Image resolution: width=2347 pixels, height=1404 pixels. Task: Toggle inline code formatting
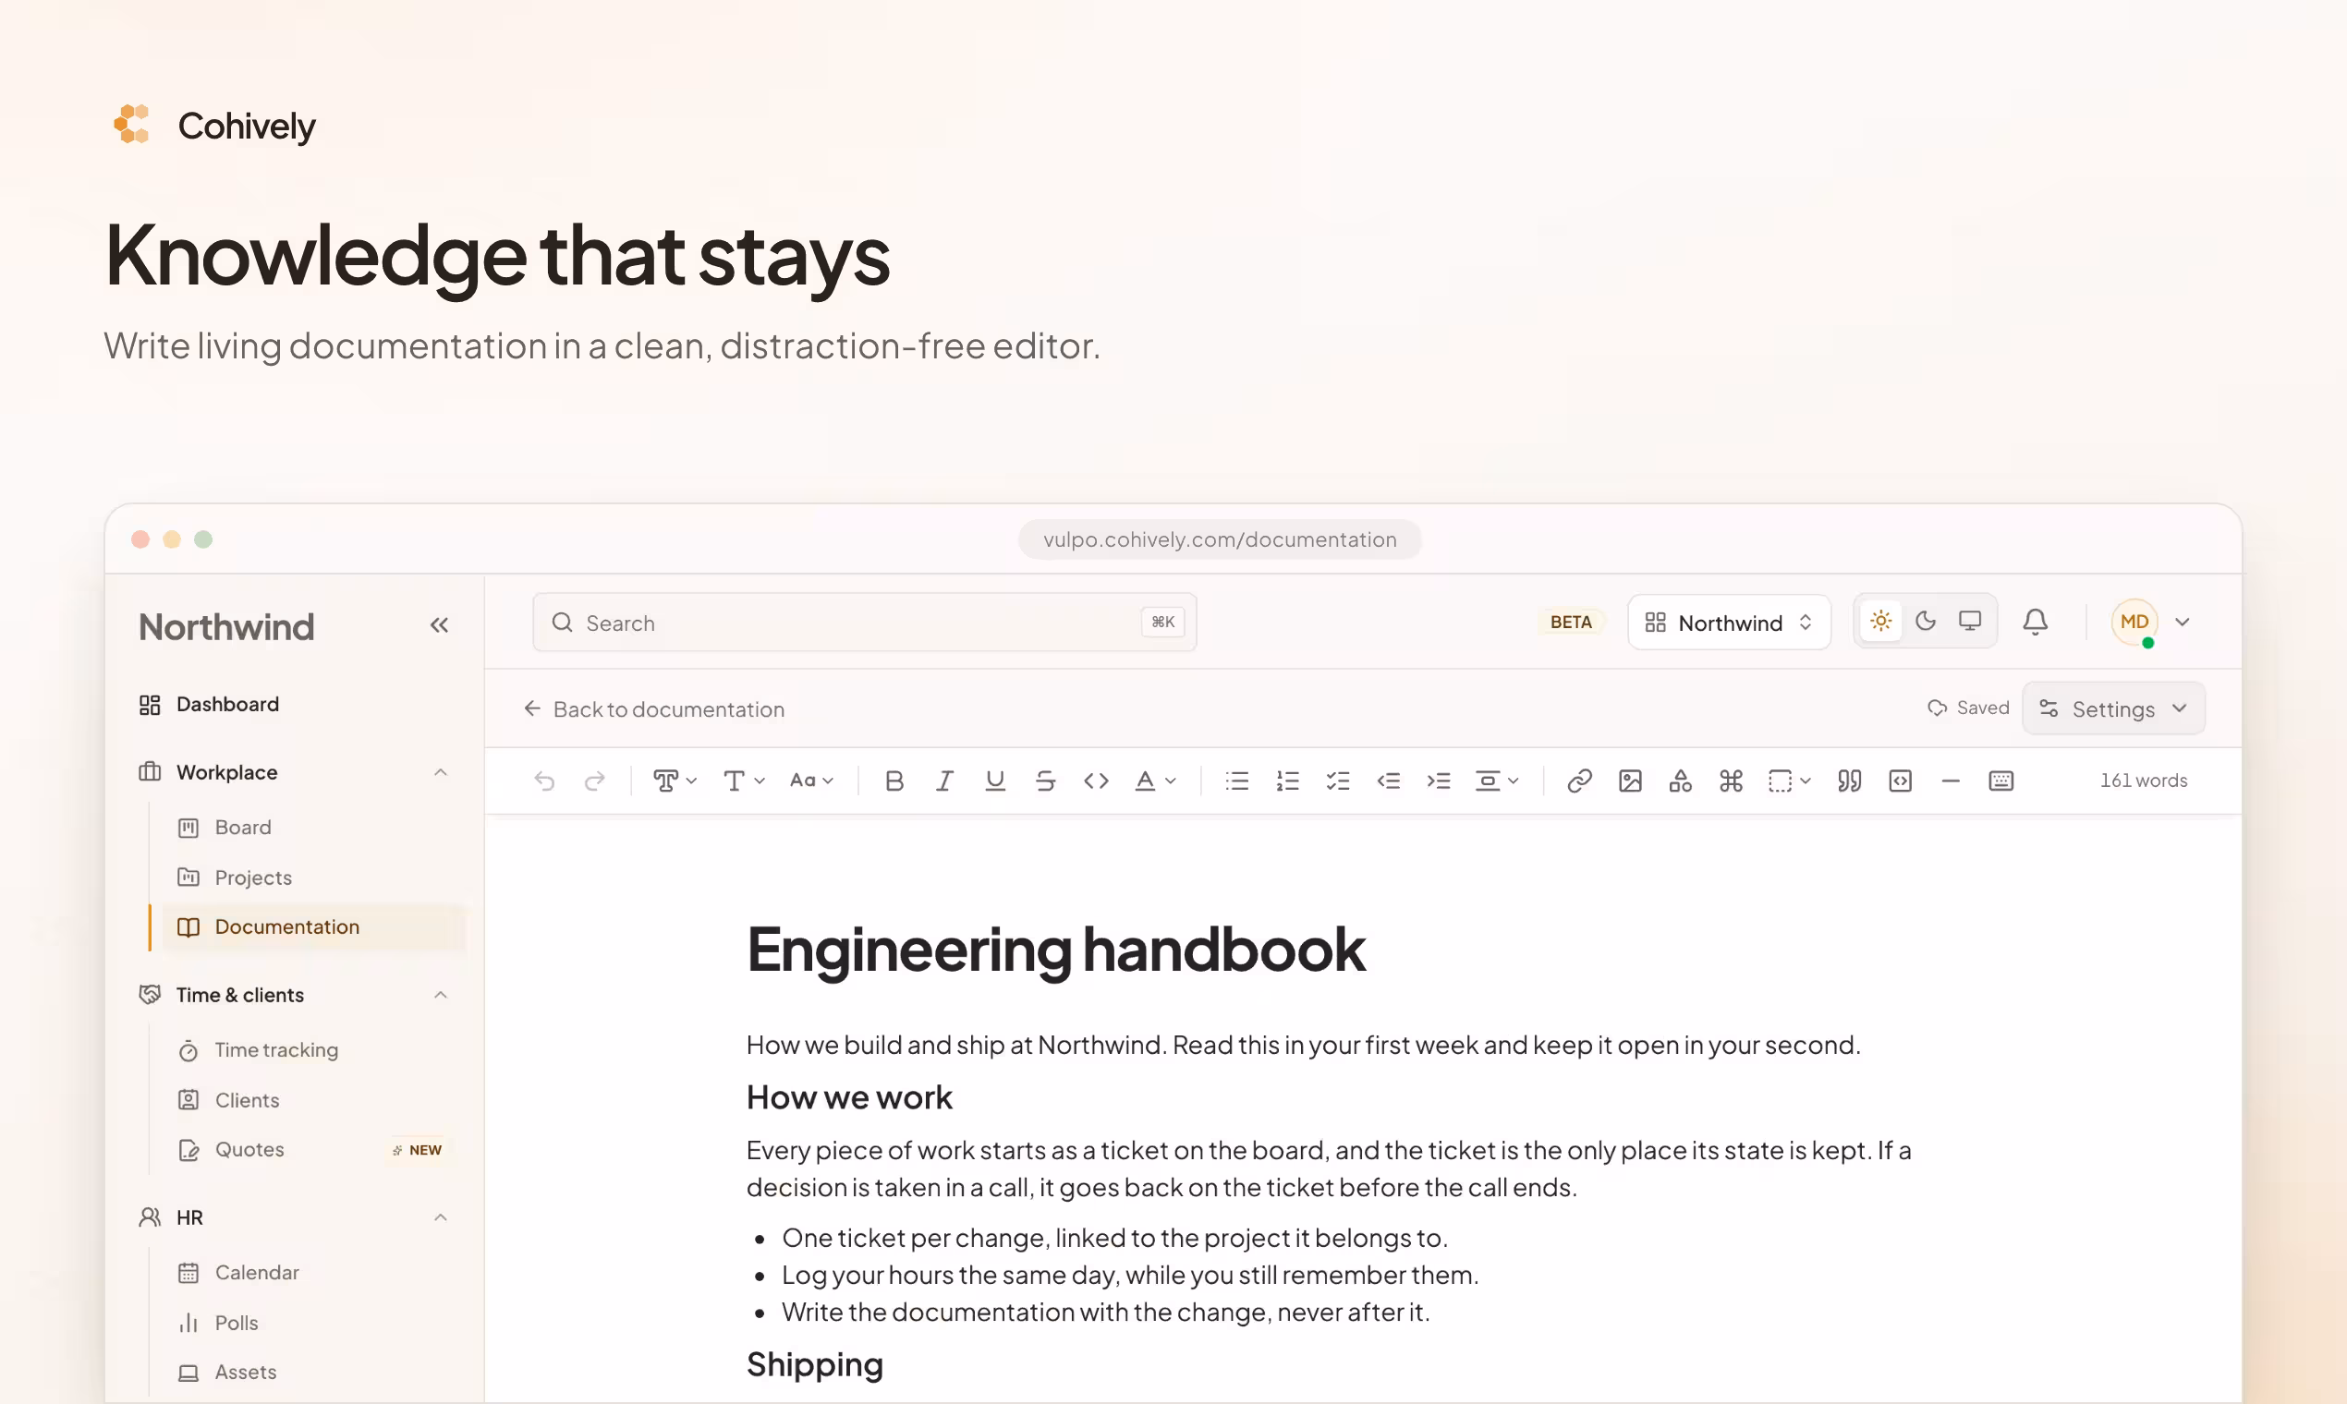[x=1096, y=781]
